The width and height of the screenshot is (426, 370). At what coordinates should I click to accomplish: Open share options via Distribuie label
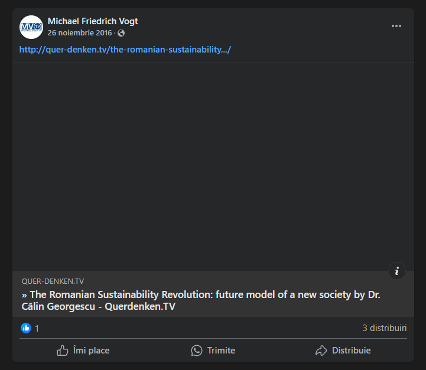click(x=351, y=351)
